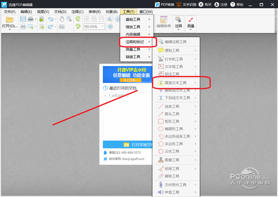Image resolution: width=278 pixels, height=197 pixels.
Task: Open the 注释(C) menu
Action: pos(77,12)
